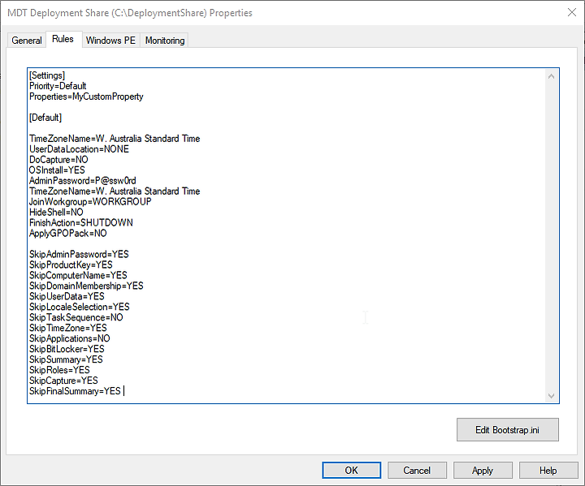
Task: Open the Windows PE tab
Action: click(x=110, y=41)
